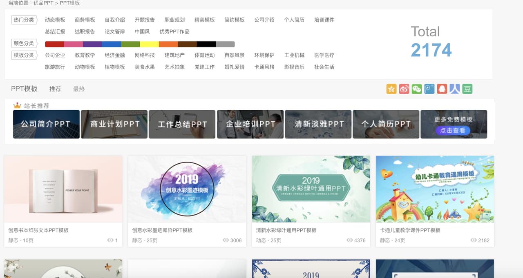Open the 优秀PPT作品 link
523x278 pixels.
(174, 31)
